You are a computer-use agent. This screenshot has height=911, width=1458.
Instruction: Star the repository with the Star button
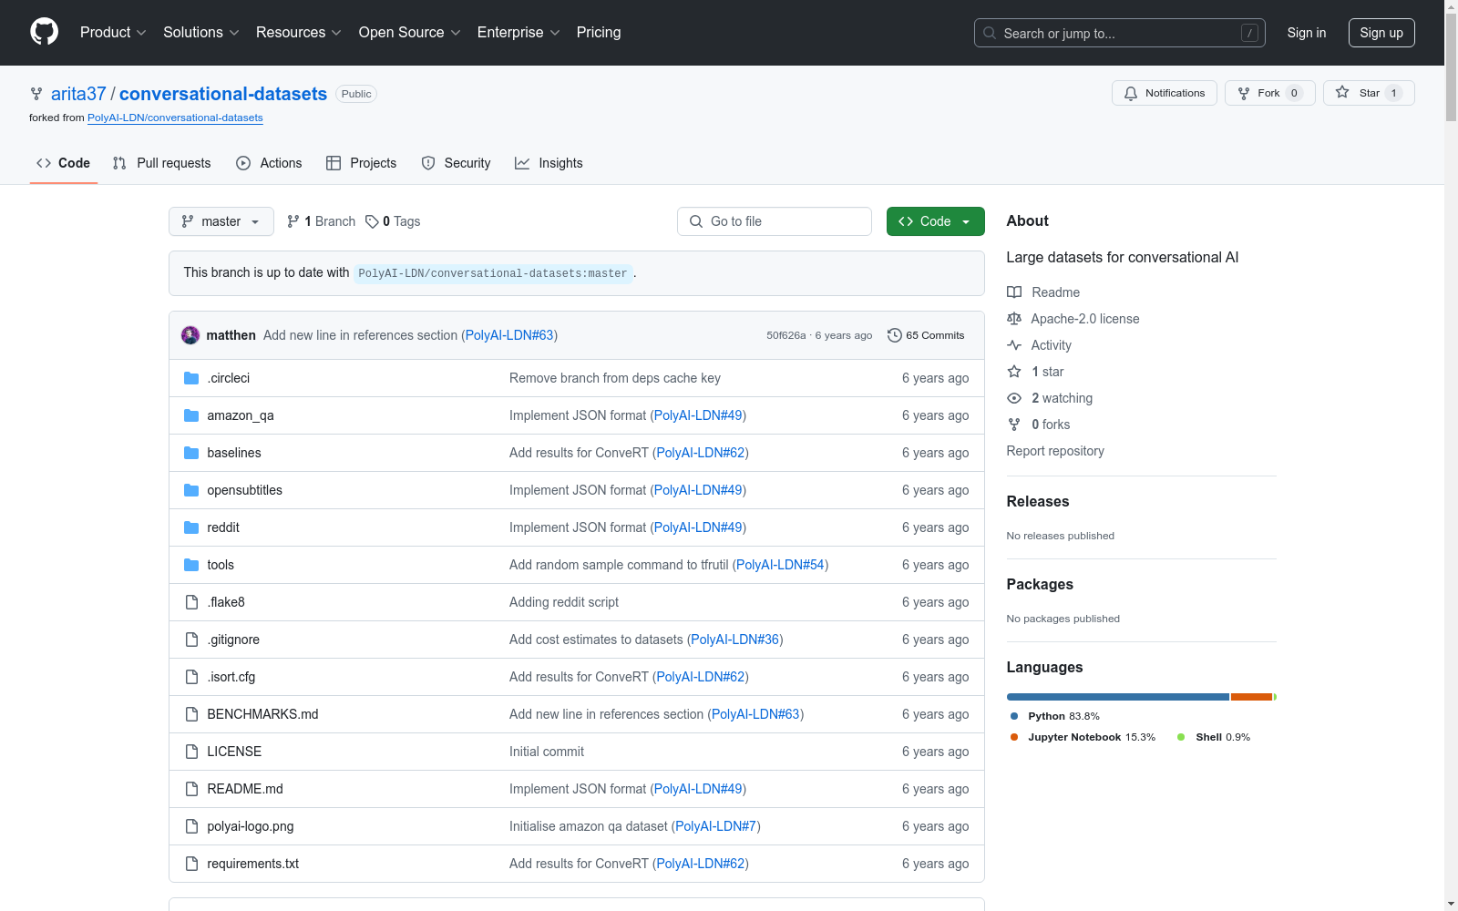[x=1369, y=93]
